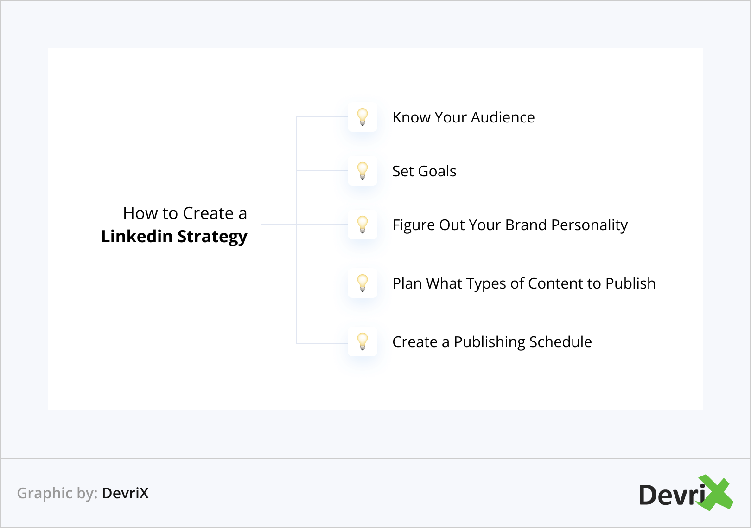This screenshot has width=751, height=528.
Task: Click the bold DevriX name in the caption
Action: click(125, 493)
